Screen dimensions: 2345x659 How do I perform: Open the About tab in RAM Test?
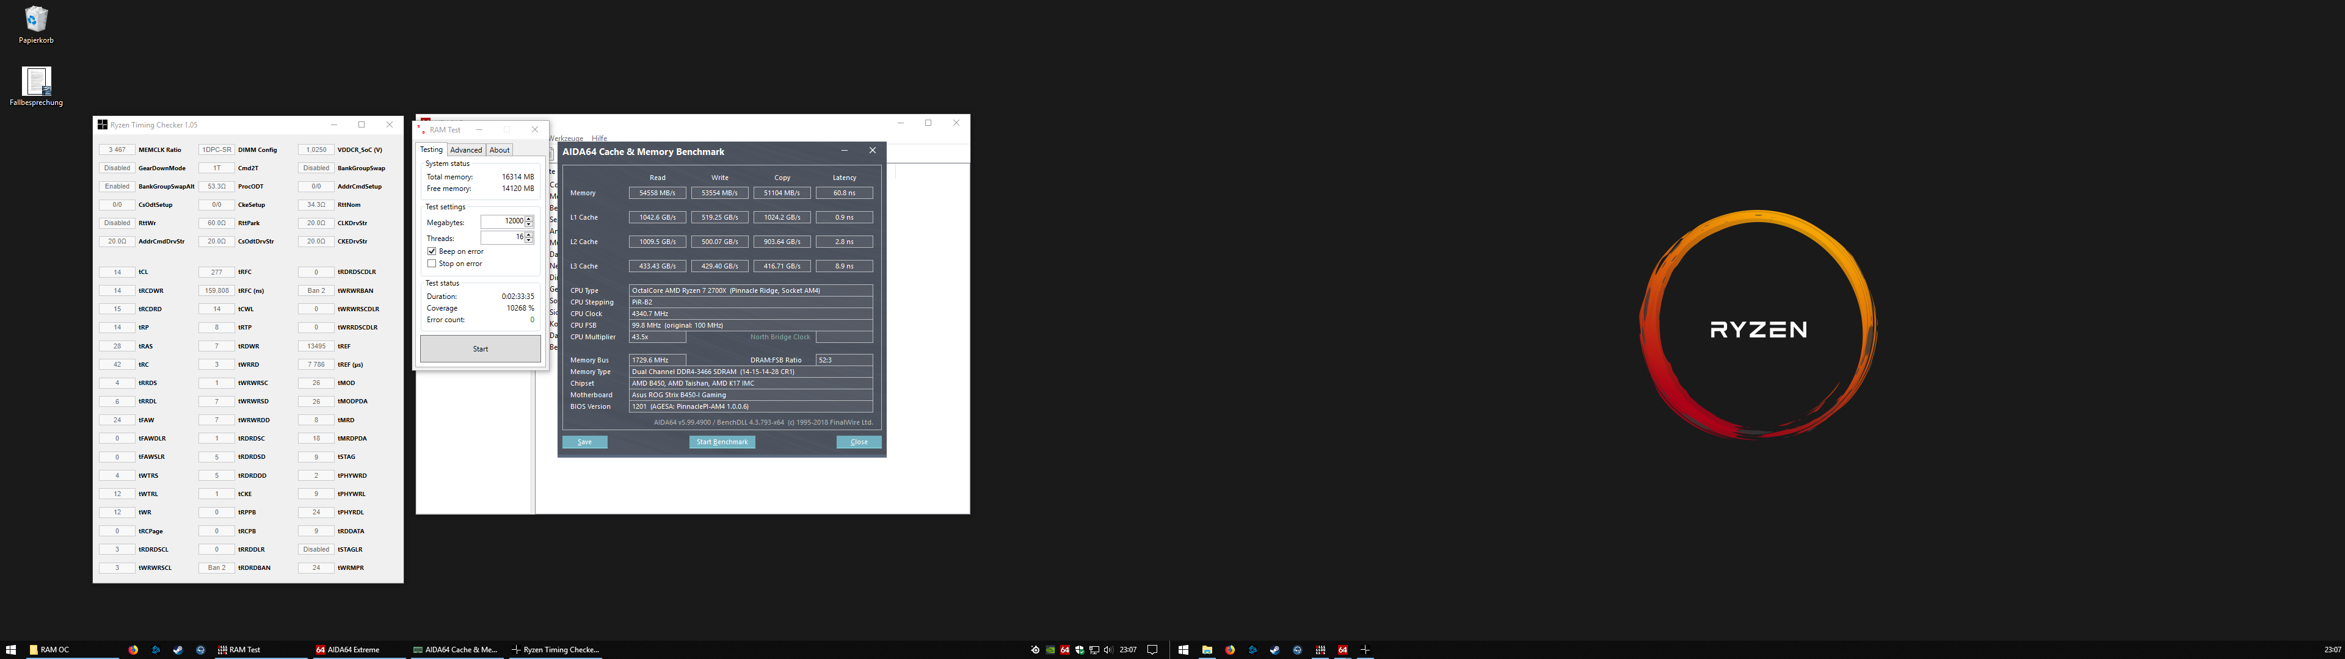coord(499,150)
